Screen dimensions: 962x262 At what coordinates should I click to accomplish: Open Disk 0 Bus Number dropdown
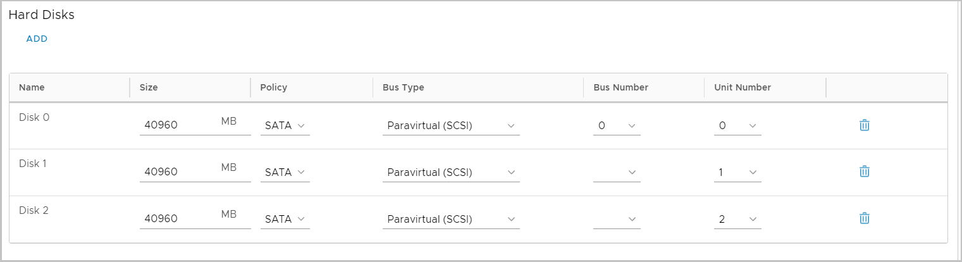pos(617,126)
